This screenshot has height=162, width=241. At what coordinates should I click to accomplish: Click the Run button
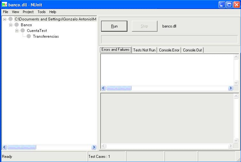(x=114, y=26)
